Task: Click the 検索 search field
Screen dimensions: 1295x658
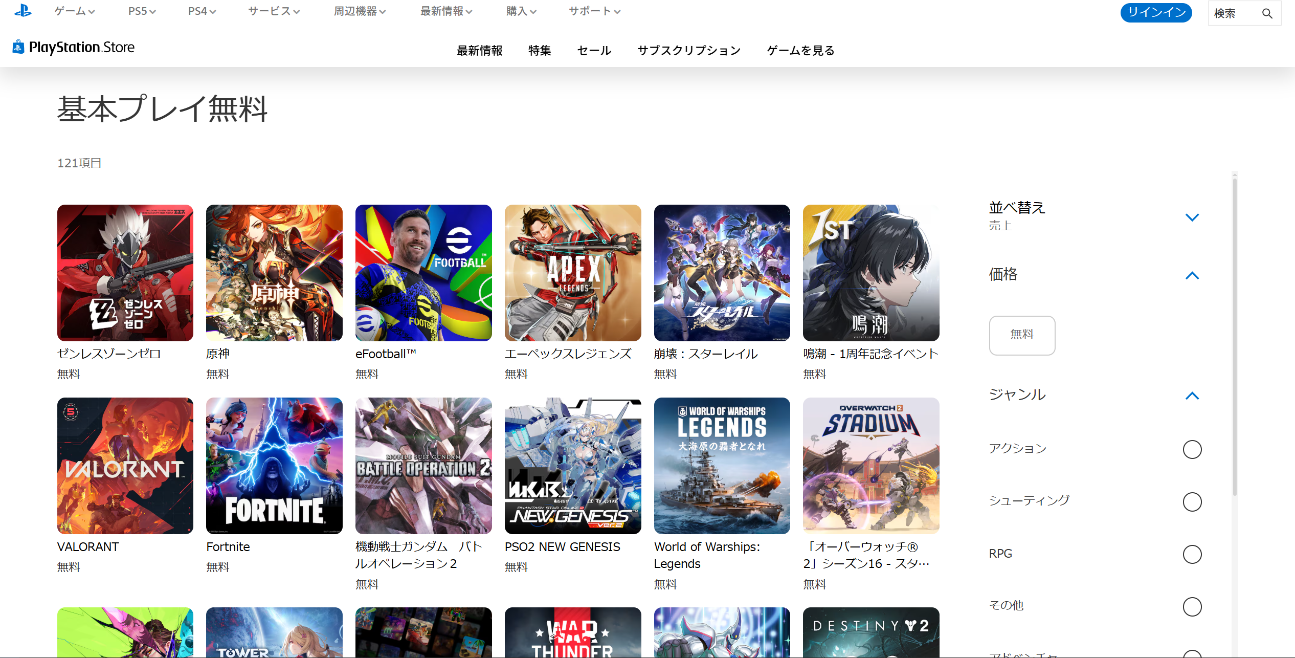Action: (1244, 13)
